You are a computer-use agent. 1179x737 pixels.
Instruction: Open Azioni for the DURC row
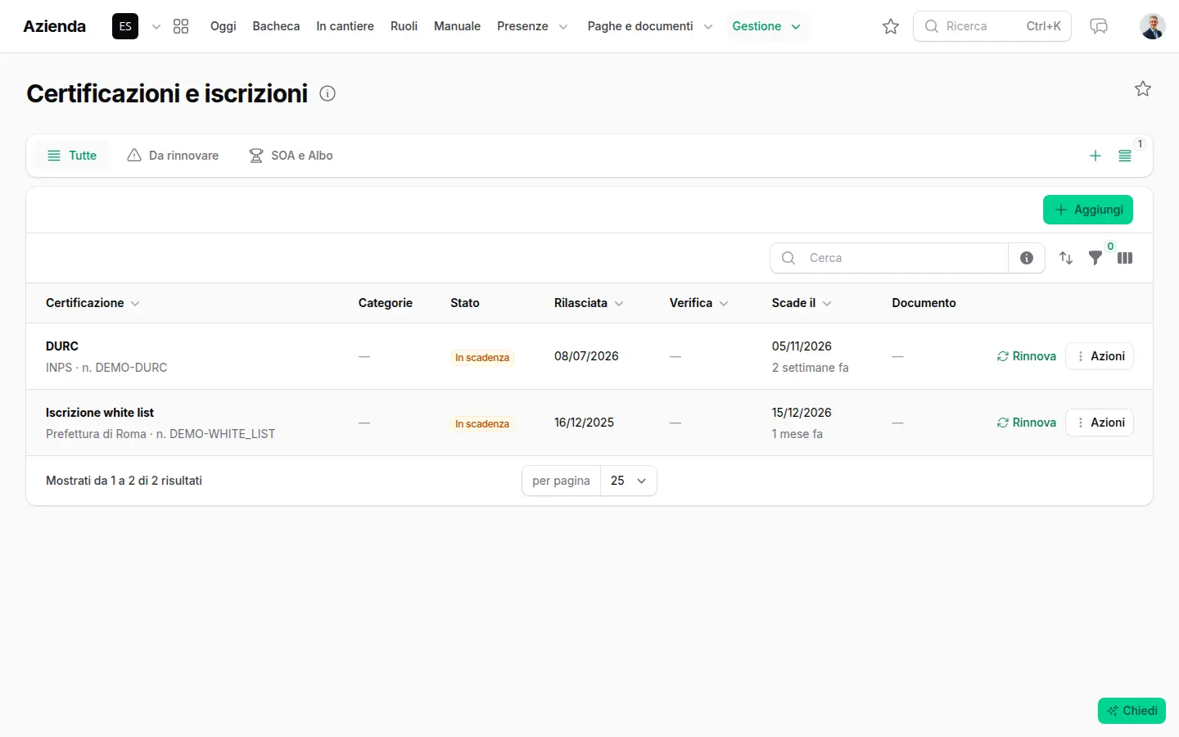[x=1100, y=356]
